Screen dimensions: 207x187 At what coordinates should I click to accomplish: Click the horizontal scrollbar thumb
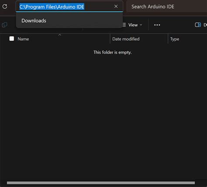coord(101,183)
